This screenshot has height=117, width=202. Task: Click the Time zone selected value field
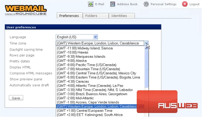tap(100, 43)
